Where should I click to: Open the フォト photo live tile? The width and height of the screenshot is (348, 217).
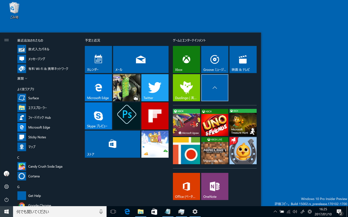click(127, 88)
